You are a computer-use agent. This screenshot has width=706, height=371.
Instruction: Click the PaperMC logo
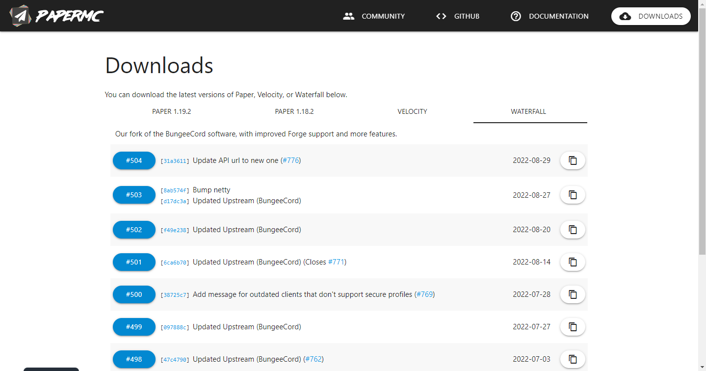tap(55, 15)
